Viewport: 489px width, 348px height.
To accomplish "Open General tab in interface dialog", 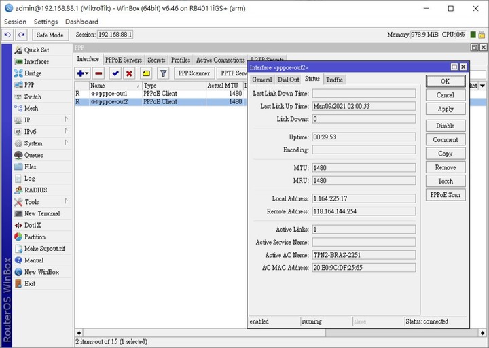I will point(262,80).
